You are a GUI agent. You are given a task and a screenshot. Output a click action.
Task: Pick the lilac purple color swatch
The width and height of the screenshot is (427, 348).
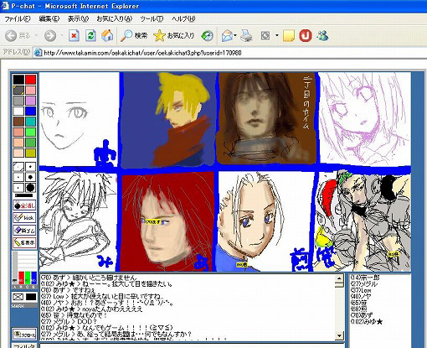[30, 101]
